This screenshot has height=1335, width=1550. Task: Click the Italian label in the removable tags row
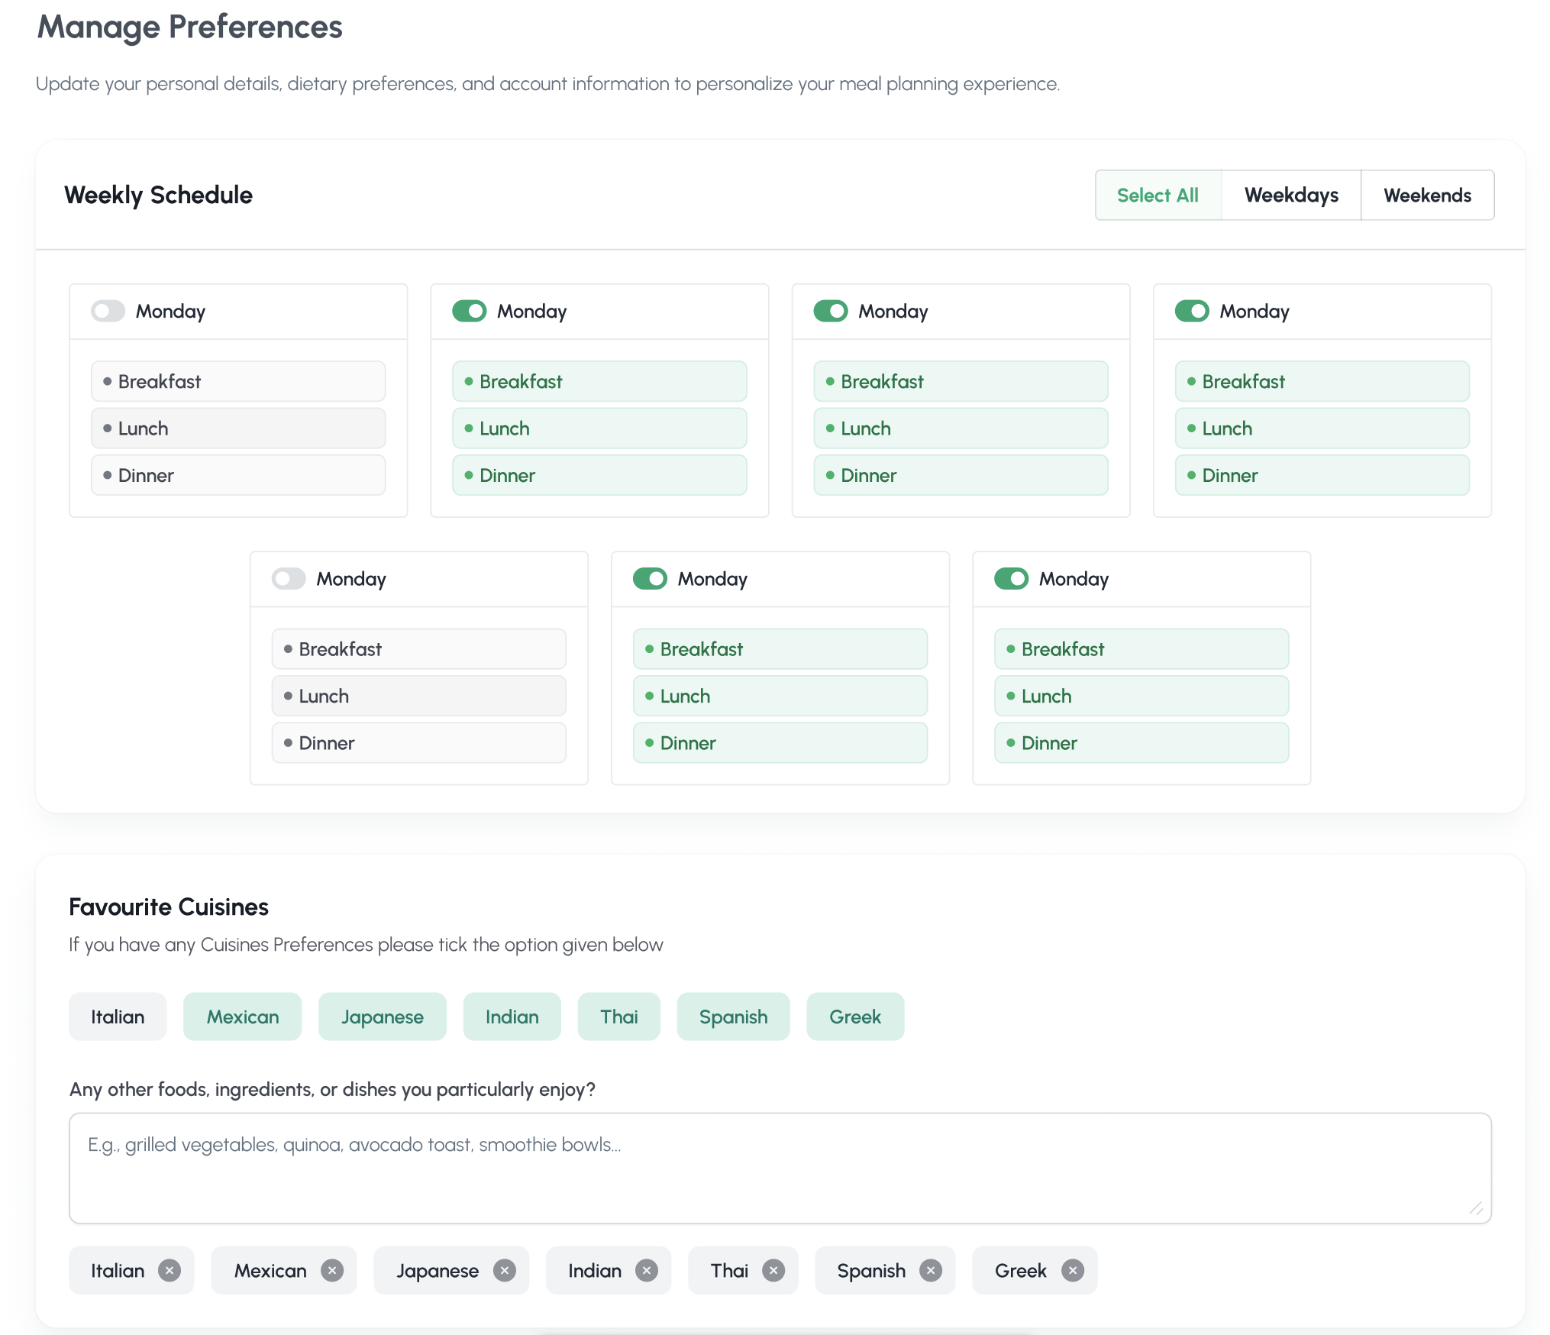[118, 1270]
